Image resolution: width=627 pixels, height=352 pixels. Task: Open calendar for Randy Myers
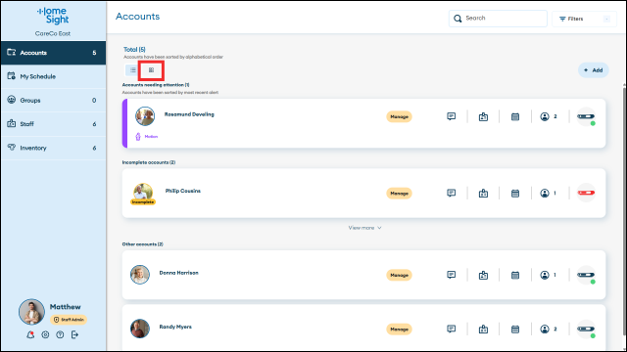coord(515,330)
